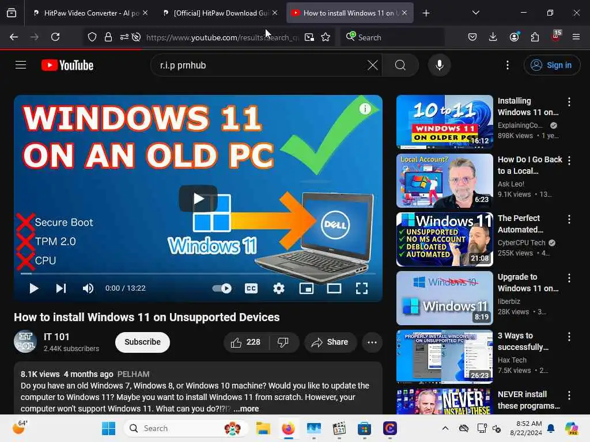Open the Windows Start menu
590x442 pixels.
[109, 428]
